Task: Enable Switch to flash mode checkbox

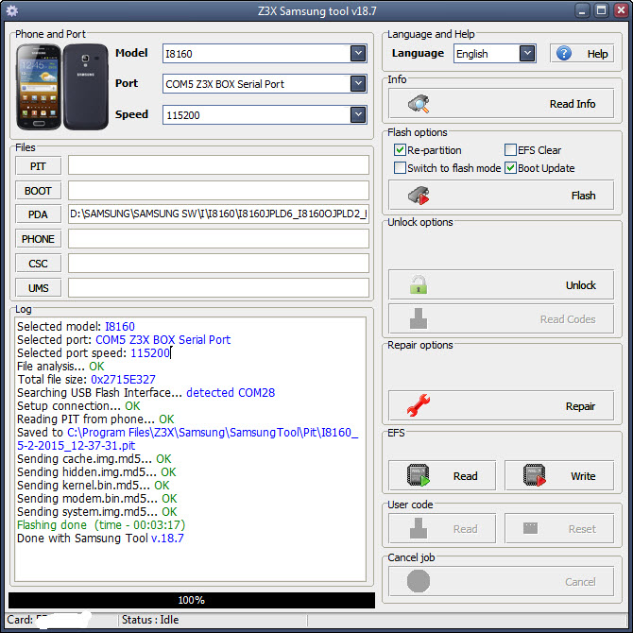Action: click(400, 167)
